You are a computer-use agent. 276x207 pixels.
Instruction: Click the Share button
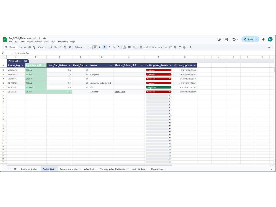[249, 39]
